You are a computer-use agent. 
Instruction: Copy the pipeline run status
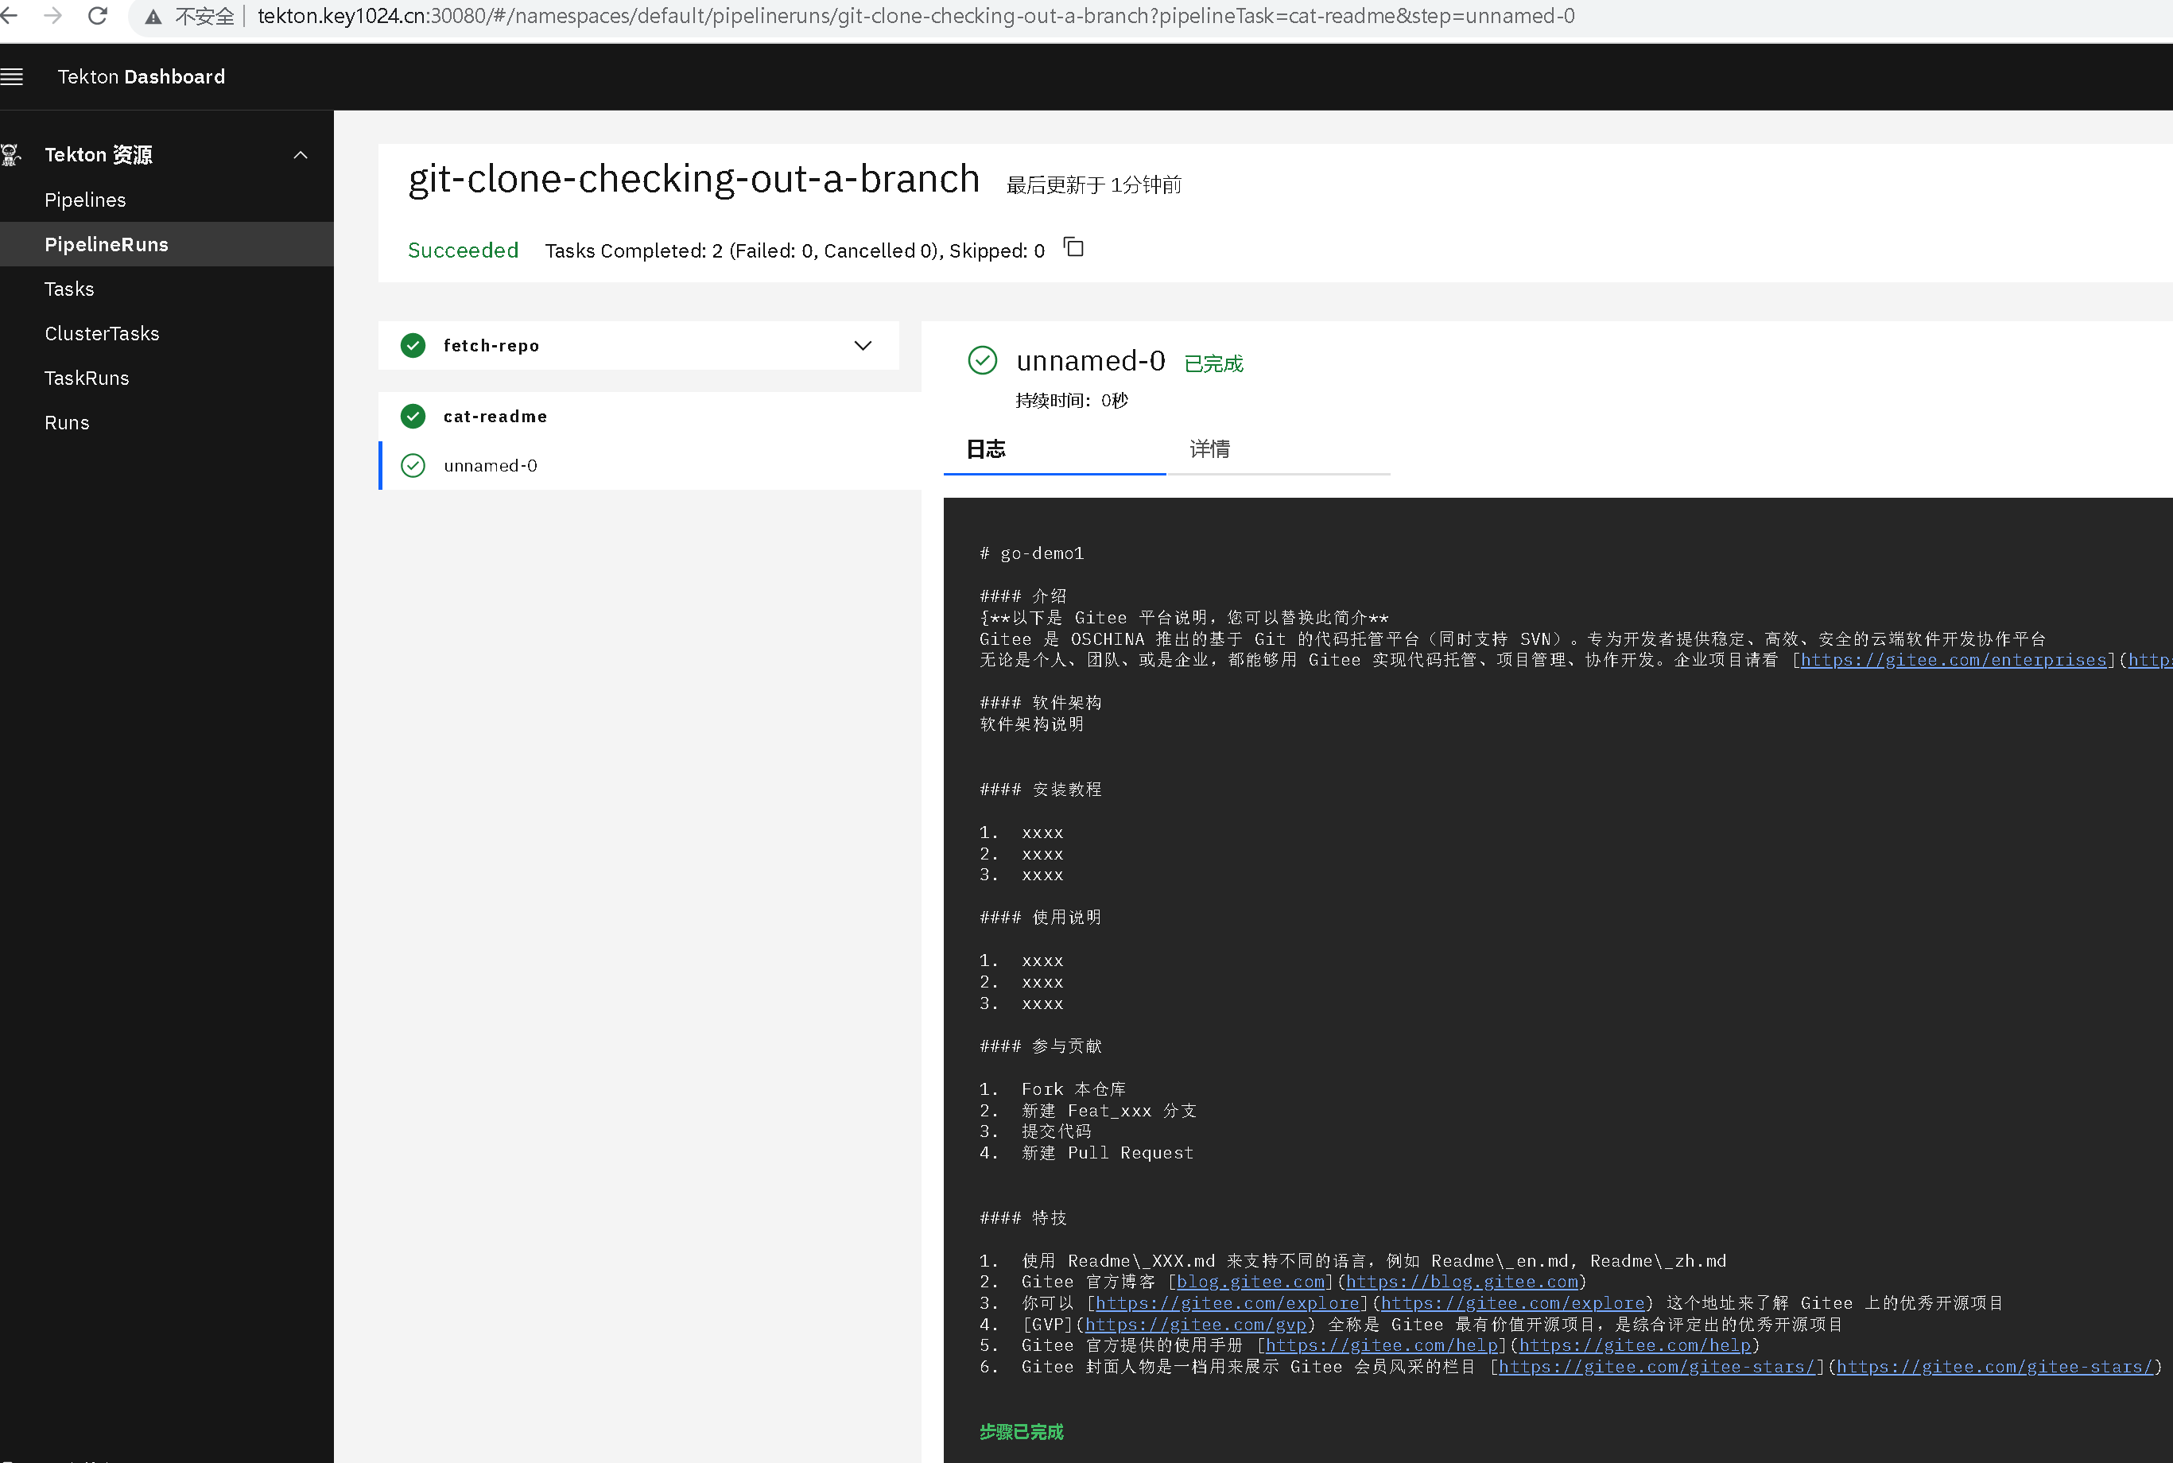click(1074, 248)
